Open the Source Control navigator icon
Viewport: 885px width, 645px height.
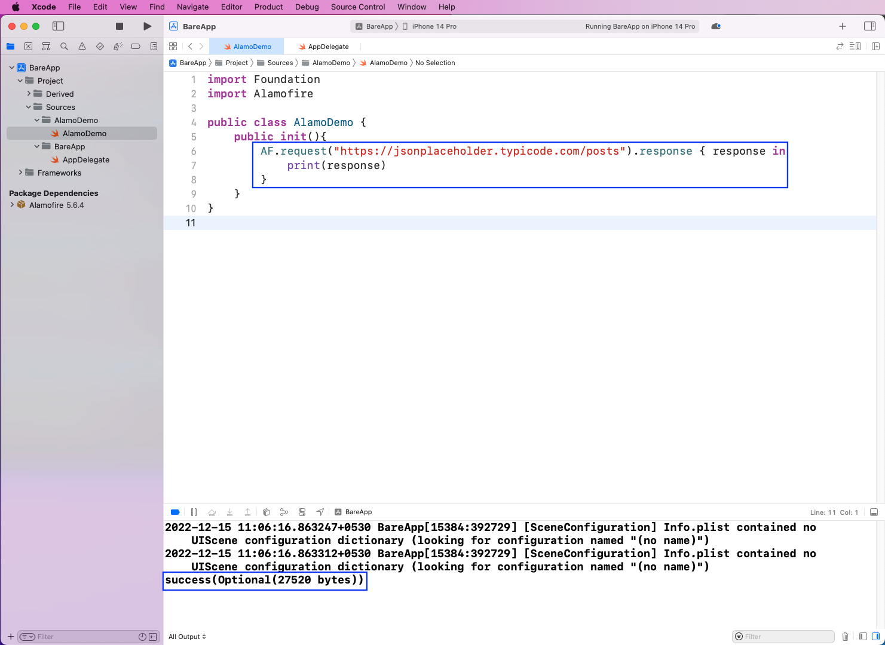click(28, 47)
